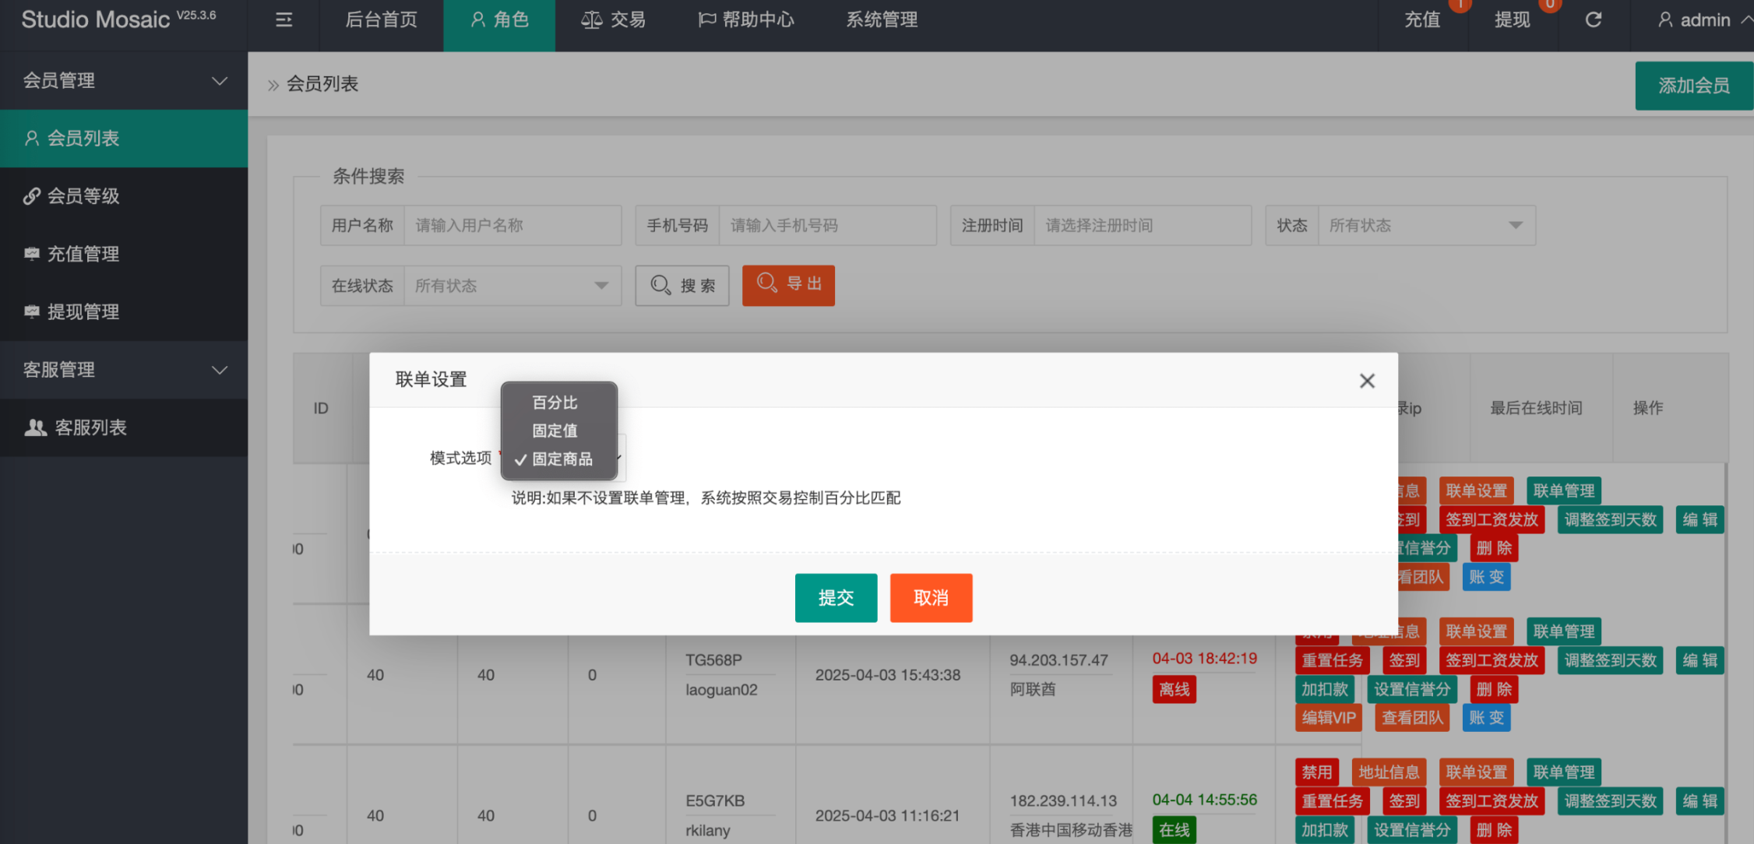This screenshot has height=844, width=1754.
Task: Open the 帮助中心 top menu
Action: [745, 20]
